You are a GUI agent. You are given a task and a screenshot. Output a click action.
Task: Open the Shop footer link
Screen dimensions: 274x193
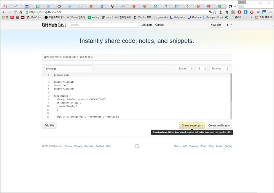click(x=203, y=146)
